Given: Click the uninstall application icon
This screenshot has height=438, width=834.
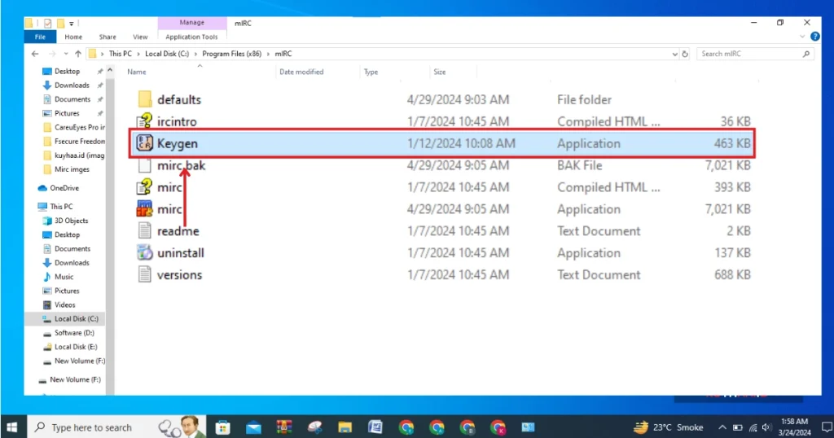Looking at the screenshot, I should pos(144,252).
